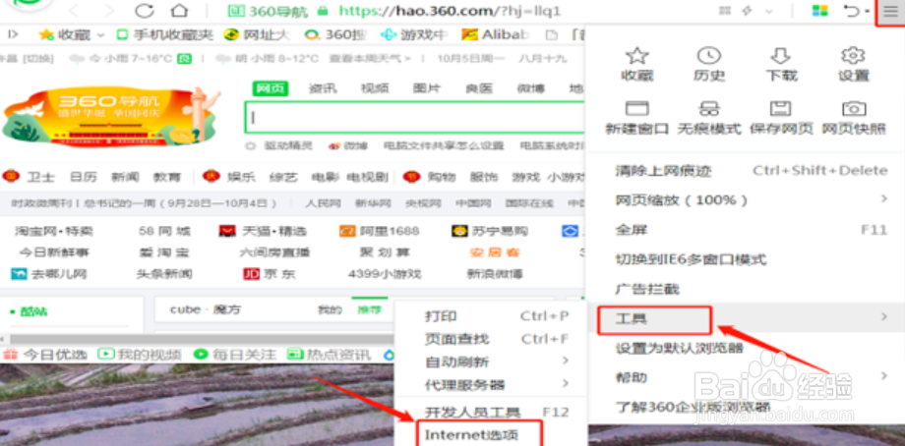Open the 游戏中心 bookmark
905x446 pixels.
[x=414, y=34]
